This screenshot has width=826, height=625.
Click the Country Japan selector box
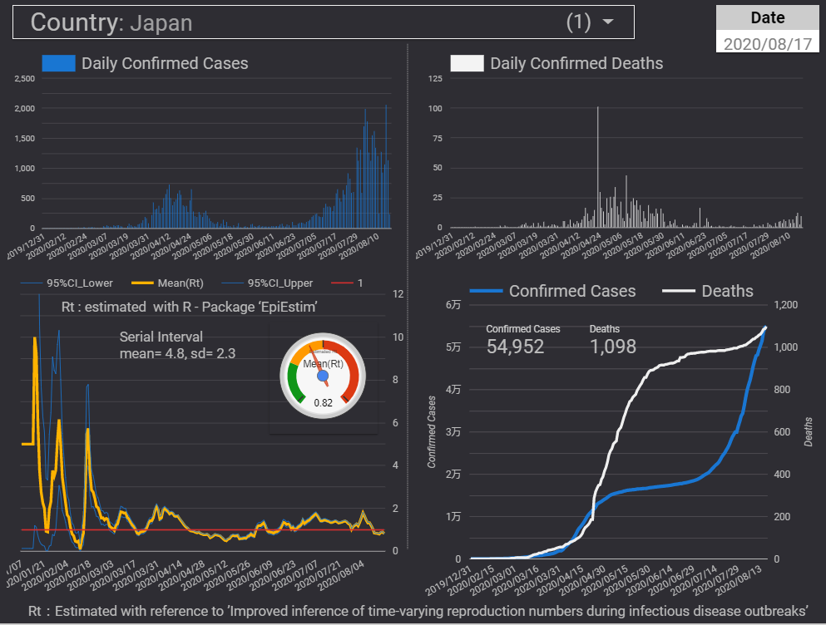pos(323,22)
